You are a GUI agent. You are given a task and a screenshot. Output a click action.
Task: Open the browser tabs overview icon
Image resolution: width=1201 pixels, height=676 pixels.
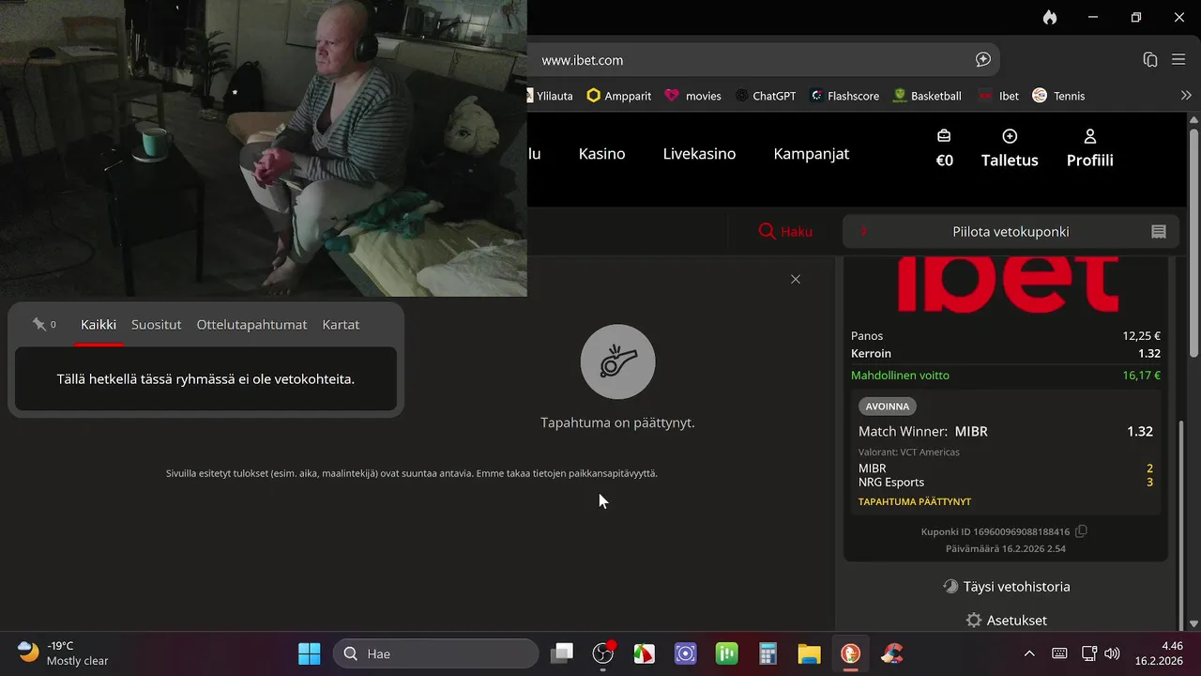pyautogui.click(x=1150, y=60)
